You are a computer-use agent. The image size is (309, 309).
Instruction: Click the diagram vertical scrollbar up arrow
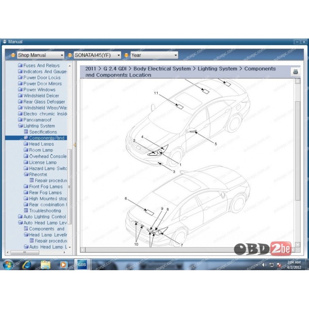point(298,81)
